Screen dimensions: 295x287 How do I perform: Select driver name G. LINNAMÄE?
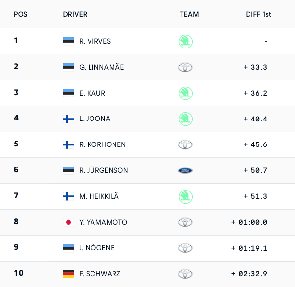[101, 67]
